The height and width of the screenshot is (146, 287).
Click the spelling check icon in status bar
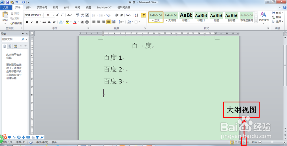click(x=31, y=142)
